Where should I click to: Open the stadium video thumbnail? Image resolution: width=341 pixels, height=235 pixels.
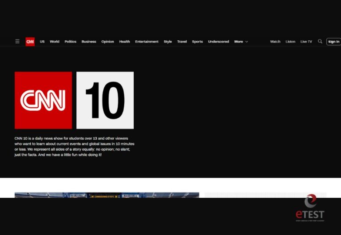[x=107, y=195]
